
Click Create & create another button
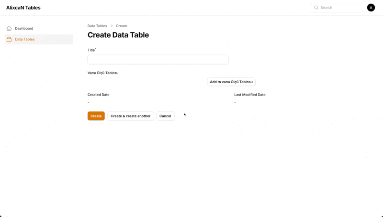[130, 116]
